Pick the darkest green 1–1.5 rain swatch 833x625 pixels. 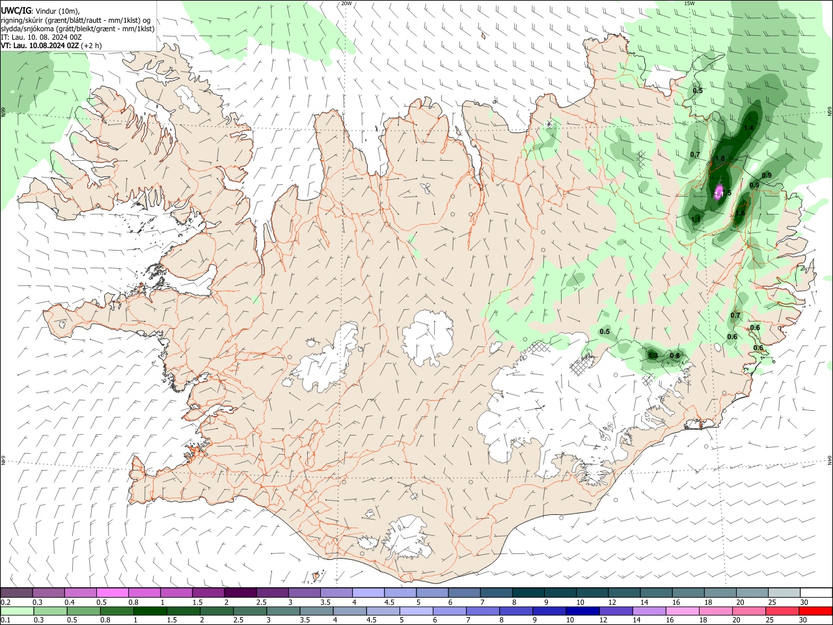[150, 611]
